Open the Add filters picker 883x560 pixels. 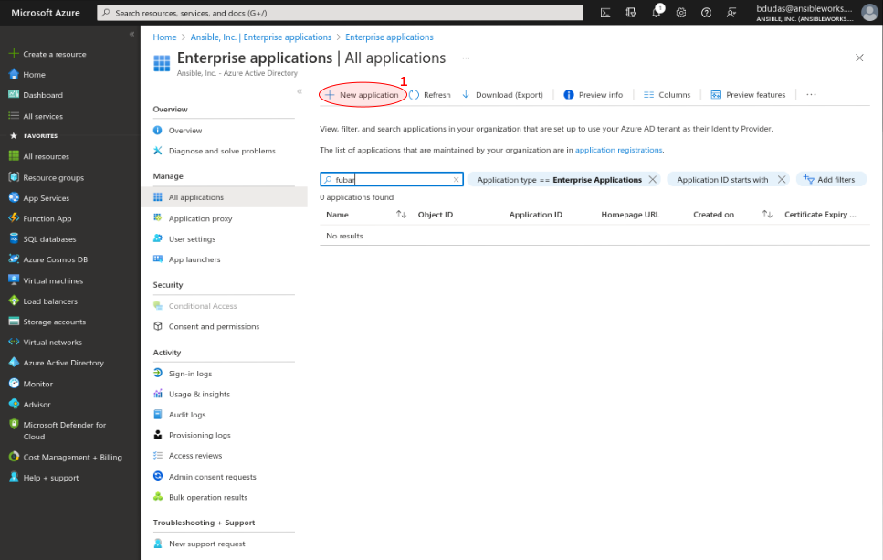click(831, 179)
